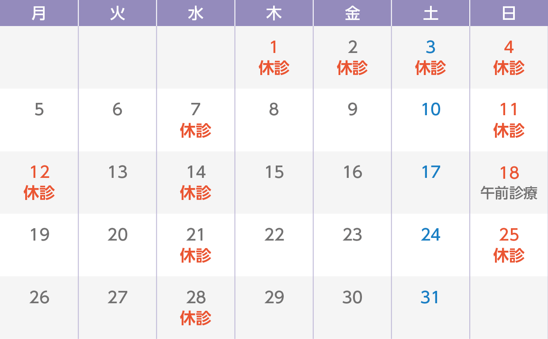Image resolution: width=548 pixels, height=339 pixels.
Task: Click date 1 marked 休診
Action: (274, 47)
